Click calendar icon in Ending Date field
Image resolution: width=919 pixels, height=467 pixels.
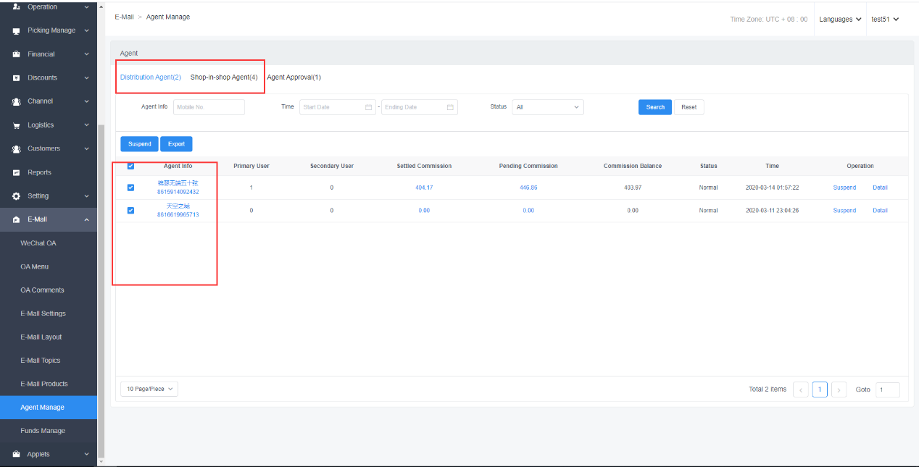click(x=450, y=107)
